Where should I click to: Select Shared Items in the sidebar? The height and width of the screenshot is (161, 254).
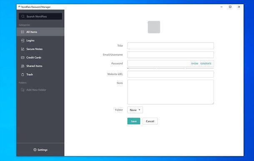40,66
